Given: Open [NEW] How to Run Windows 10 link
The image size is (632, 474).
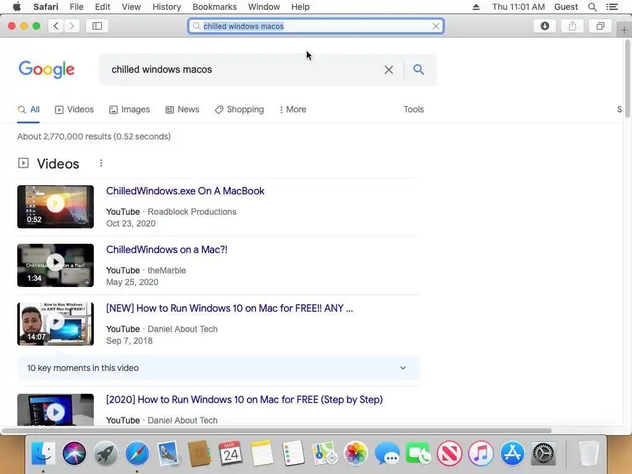Looking at the screenshot, I should click(x=230, y=309).
